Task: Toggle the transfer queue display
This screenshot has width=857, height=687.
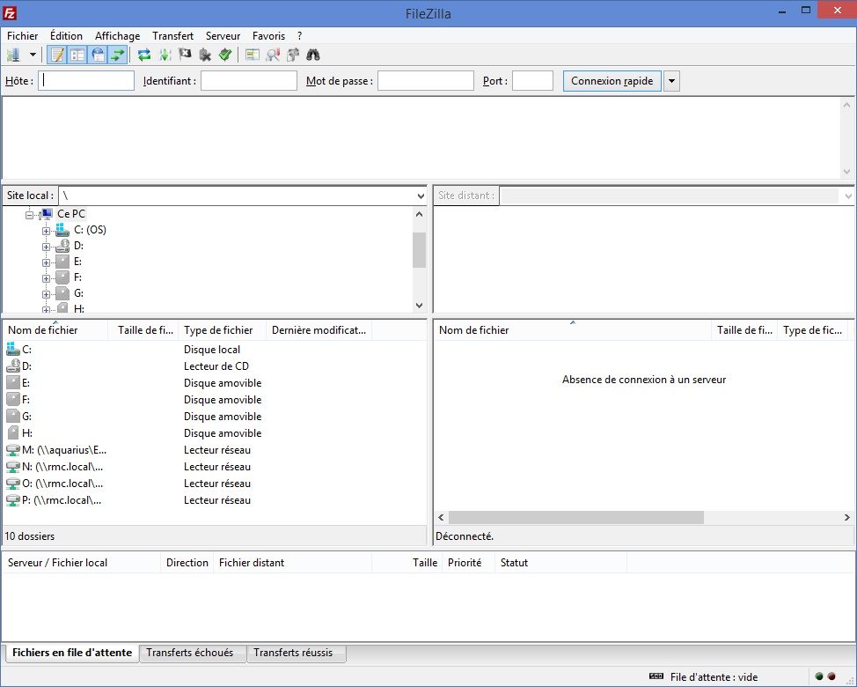Action: click(x=118, y=55)
